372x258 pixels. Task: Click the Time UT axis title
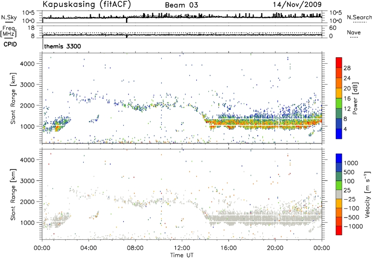tap(182, 255)
